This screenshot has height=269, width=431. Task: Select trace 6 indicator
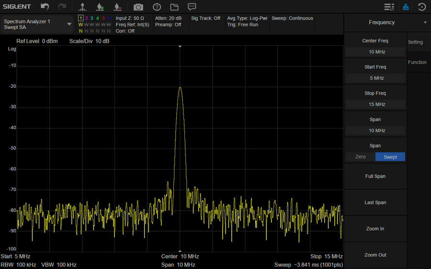(x=109, y=18)
